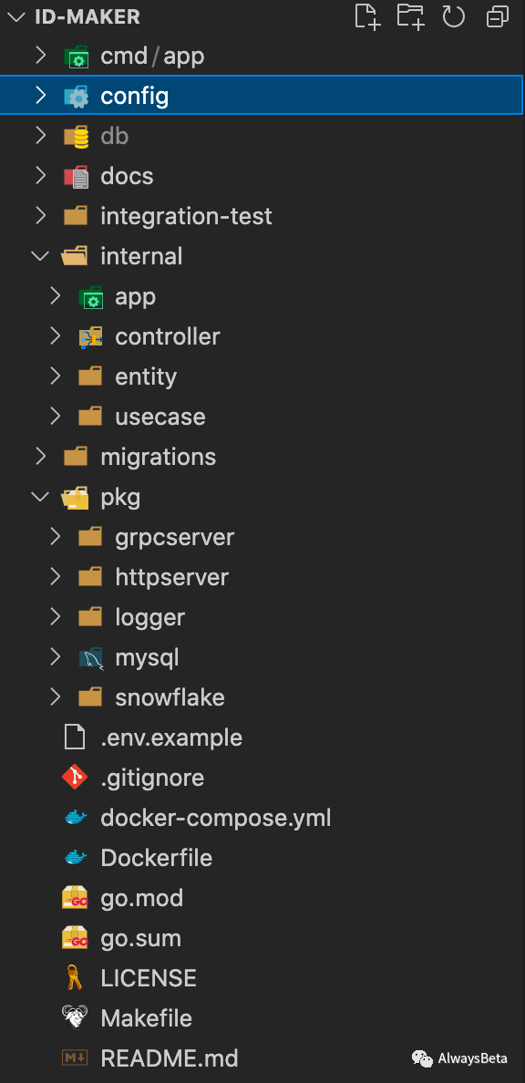This screenshot has height=1083, width=525.
Task: Collapse all folders using the header icon
Action: [498, 16]
